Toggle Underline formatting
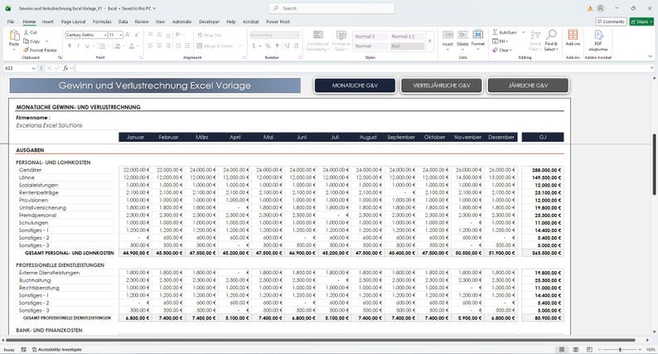The height and width of the screenshot is (354, 658). pos(87,46)
